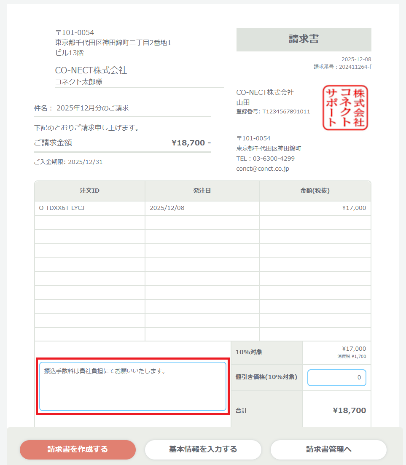Viewport: 406px width, 465px height.
Task: Click the phone number TEL：03-6300-4299
Action: click(x=266, y=159)
